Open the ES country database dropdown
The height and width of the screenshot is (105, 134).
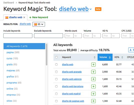coord(39,24)
